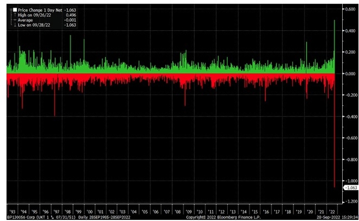Select the 'Average' legend row label
This screenshot has width=359, height=221.
25,20
